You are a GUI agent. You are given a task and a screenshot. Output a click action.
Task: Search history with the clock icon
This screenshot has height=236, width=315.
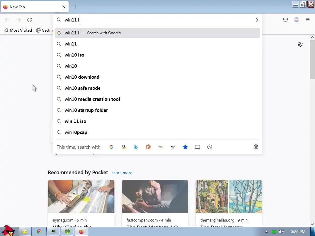click(209, 147)
